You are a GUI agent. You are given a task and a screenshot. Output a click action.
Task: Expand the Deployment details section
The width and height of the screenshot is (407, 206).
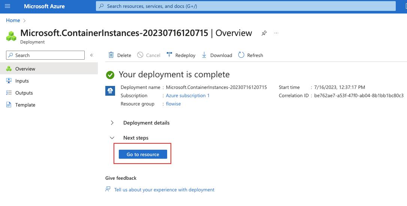coord(112,123)
